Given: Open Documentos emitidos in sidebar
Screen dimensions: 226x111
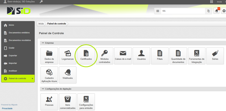Looking at the screenshot, I should pyautogui.click(x=18, y=33).
